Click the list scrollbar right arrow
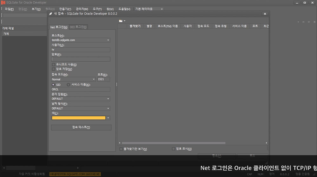This screenshot has width=317, height=177. (267, 143)
